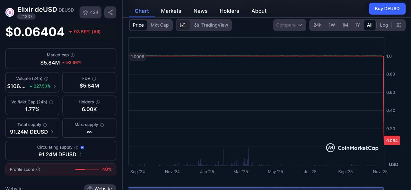Switch to TradingView chart mode
411x190 pixels.
[x=211, y=25]
